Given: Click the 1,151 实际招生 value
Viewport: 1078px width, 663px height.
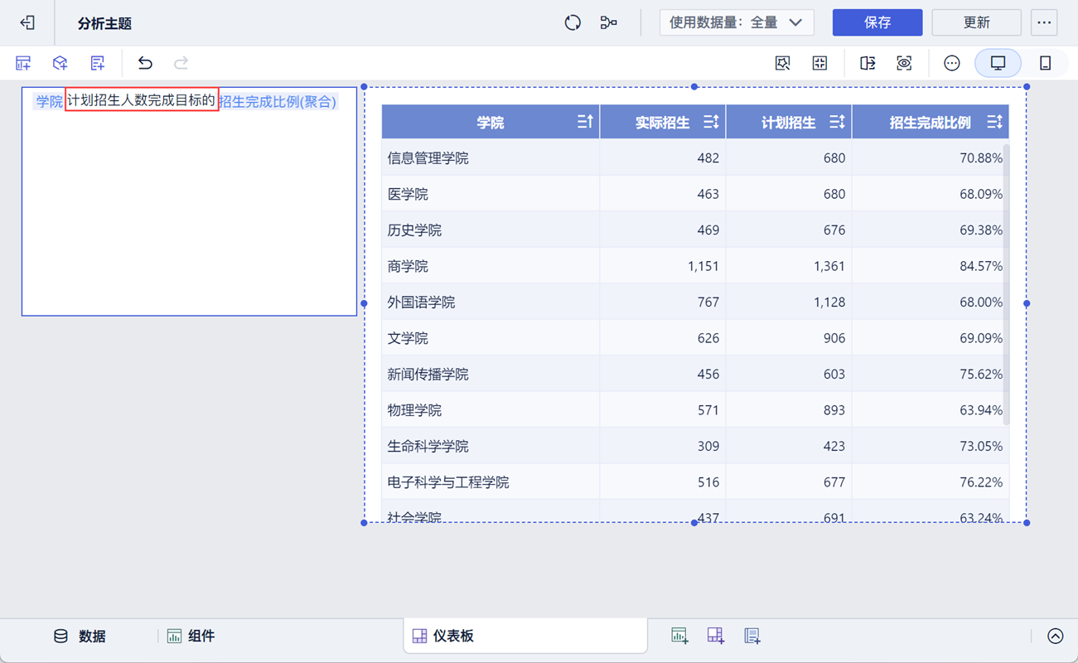Looking at the screenshot, I should (x=703, y=266).
